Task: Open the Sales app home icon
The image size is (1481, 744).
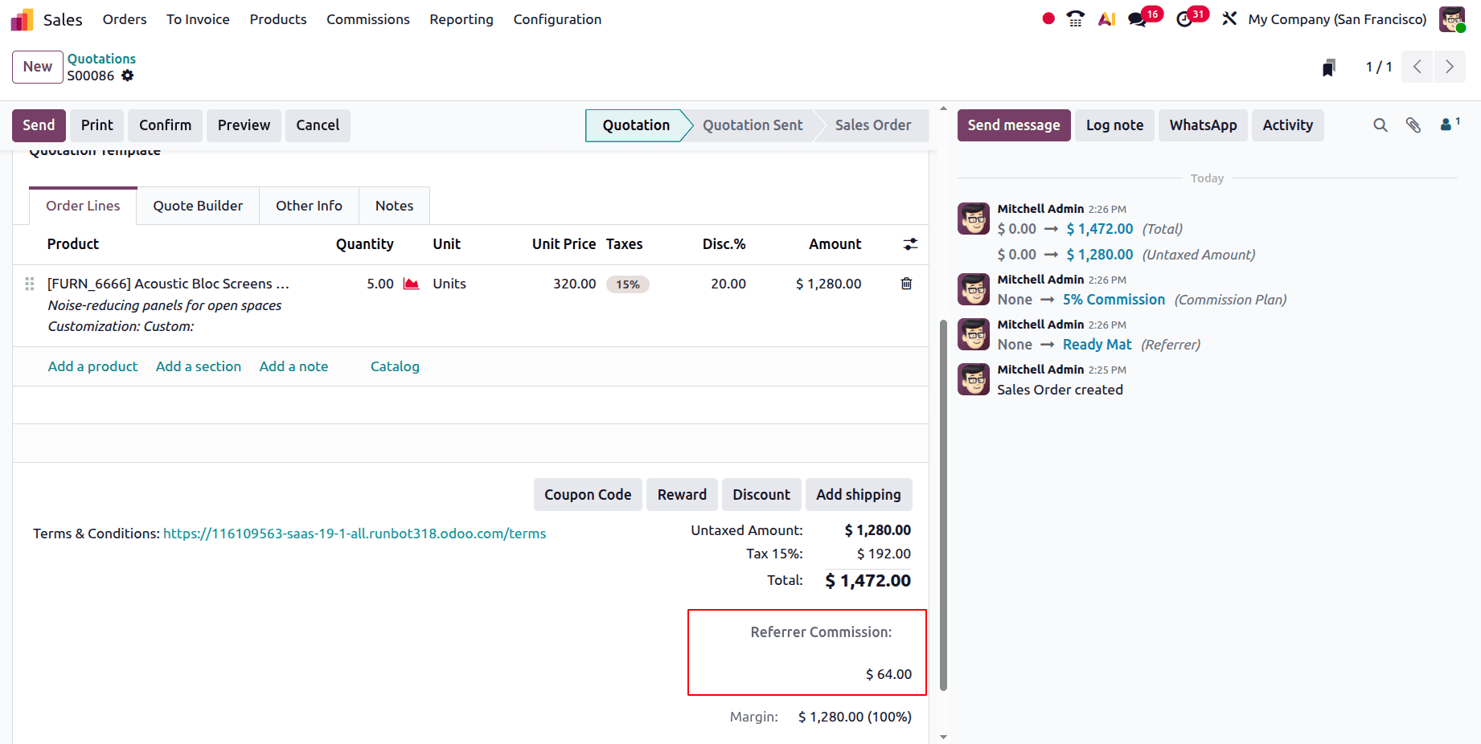Action: point(22,19)
